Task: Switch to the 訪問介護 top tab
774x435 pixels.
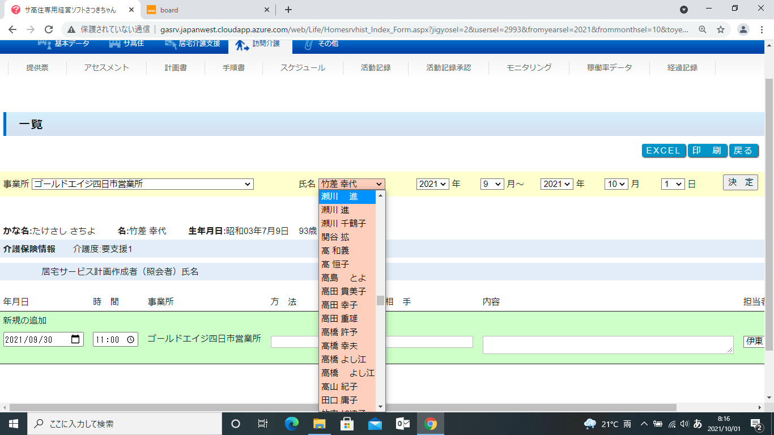Action: (258, 44)
